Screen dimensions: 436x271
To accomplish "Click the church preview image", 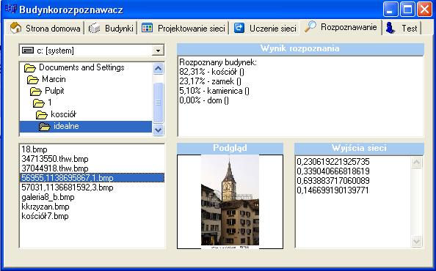I will pos(230,200).
